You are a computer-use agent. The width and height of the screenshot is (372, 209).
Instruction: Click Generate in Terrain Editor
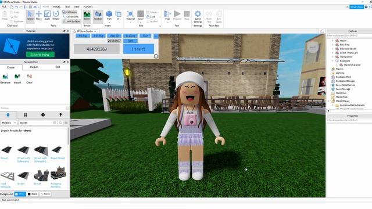[5, 79]
